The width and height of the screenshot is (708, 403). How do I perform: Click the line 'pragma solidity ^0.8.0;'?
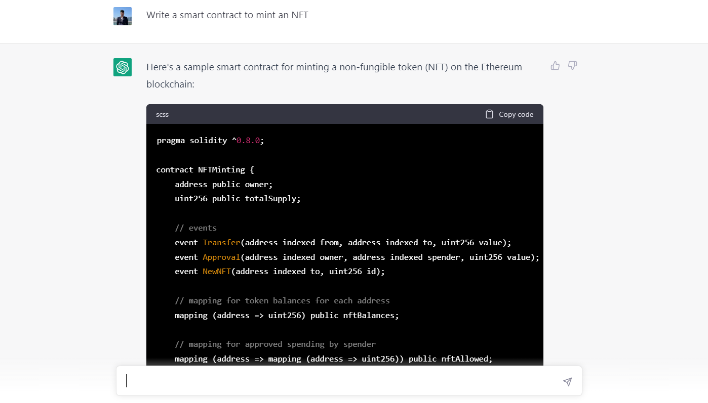[210, 141]
